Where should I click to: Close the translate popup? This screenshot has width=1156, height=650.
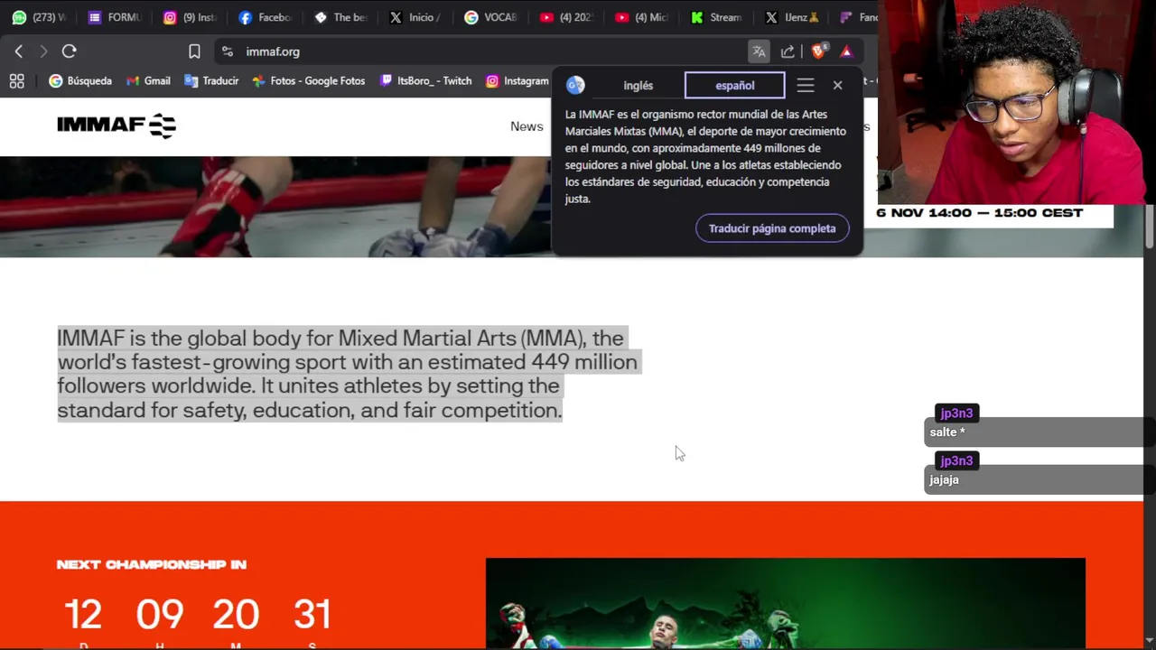coord(837,86)
